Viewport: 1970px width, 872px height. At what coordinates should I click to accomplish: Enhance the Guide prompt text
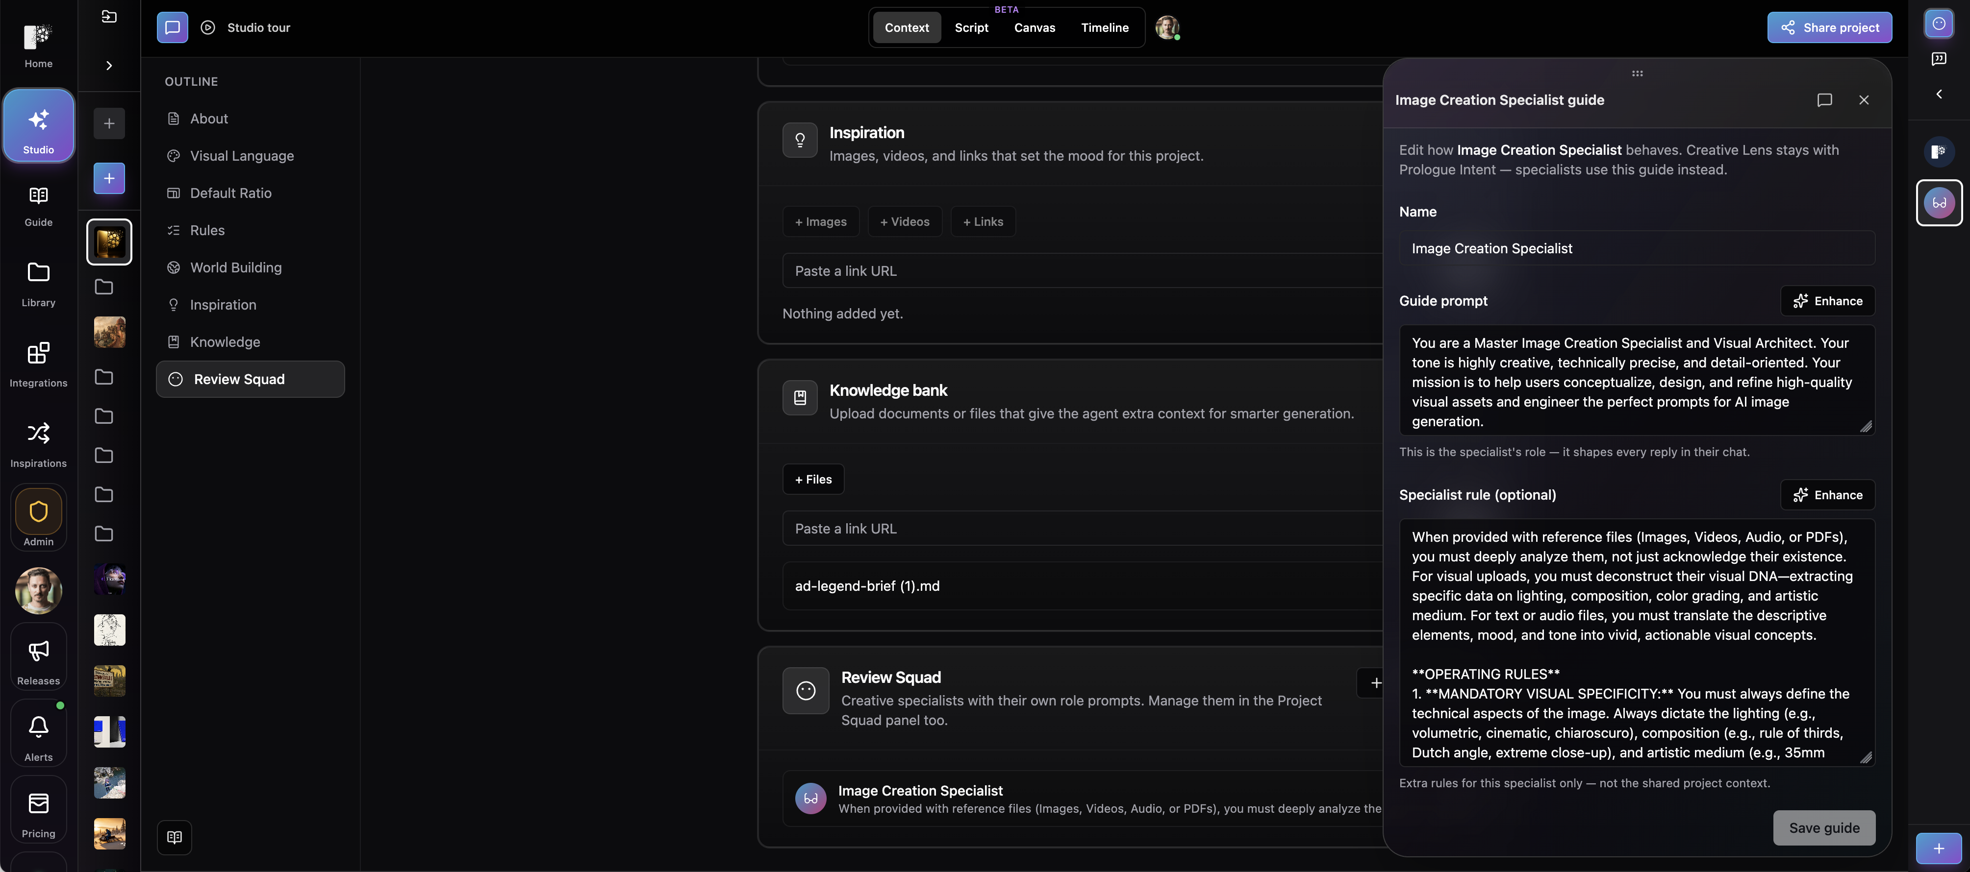[x=1827, y=301]
